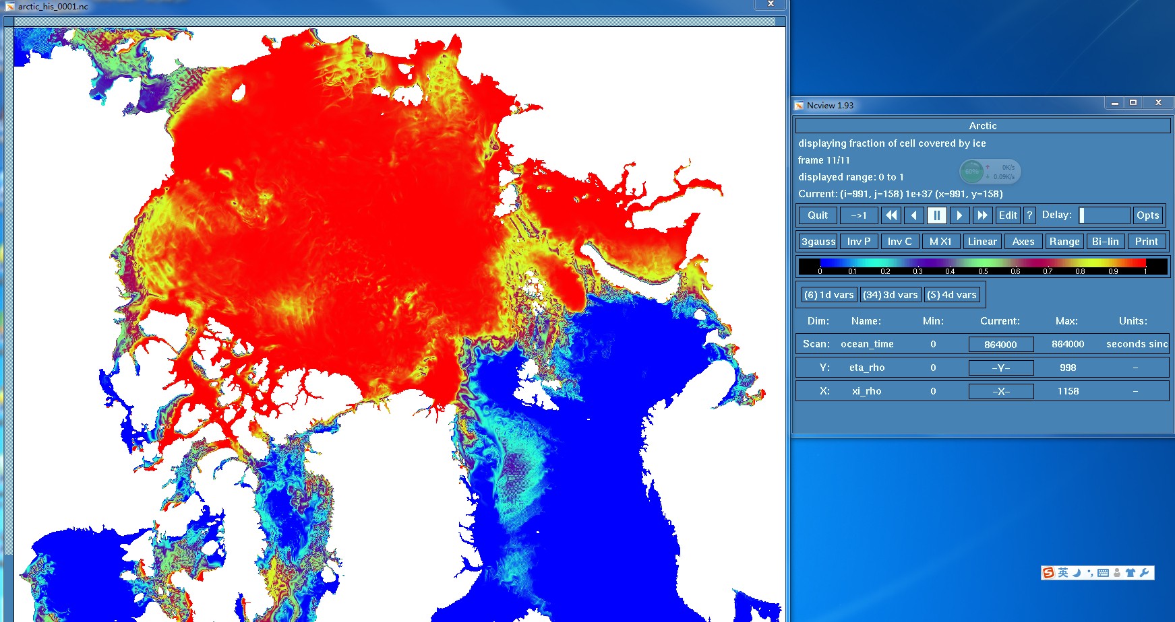Click the Quit button
Viewport: 1175px width, 622px height.
[x=818, y=215]
